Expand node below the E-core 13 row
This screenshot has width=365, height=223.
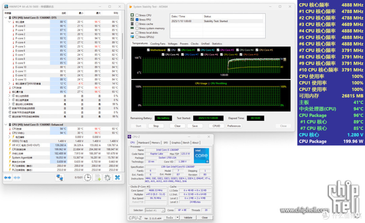9,84
